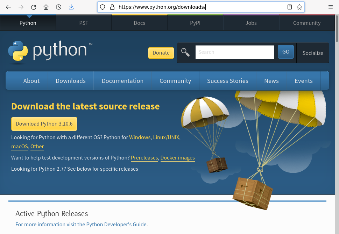Click inside the Search input field
This screenshot has height=234, width=339.
[234, 52]
